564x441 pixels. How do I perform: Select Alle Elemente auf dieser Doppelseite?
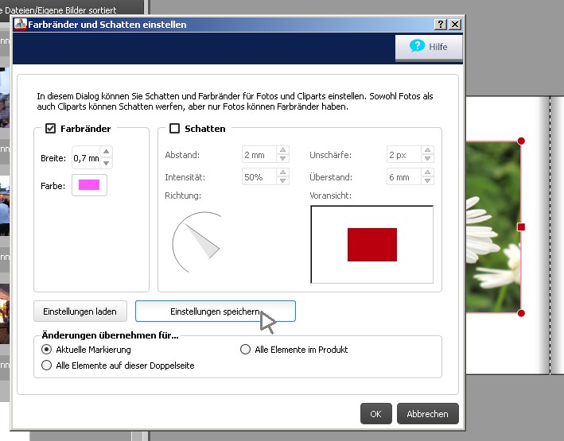(x=46, y=366)
